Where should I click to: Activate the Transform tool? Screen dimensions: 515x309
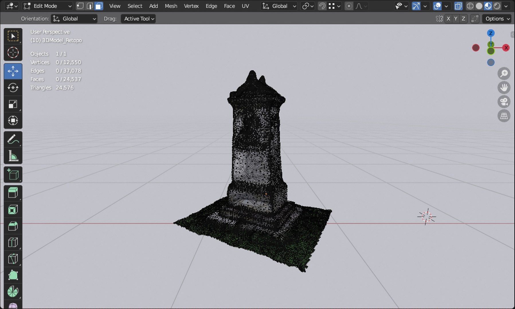pyautogui.click(x=13, y=120)
